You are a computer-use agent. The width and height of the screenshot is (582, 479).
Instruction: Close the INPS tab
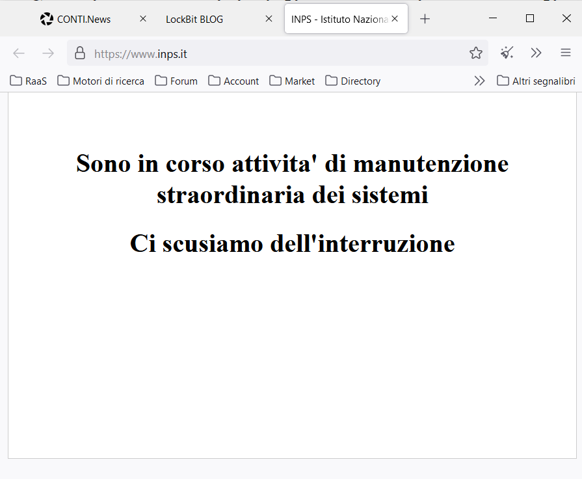[394, 19]
